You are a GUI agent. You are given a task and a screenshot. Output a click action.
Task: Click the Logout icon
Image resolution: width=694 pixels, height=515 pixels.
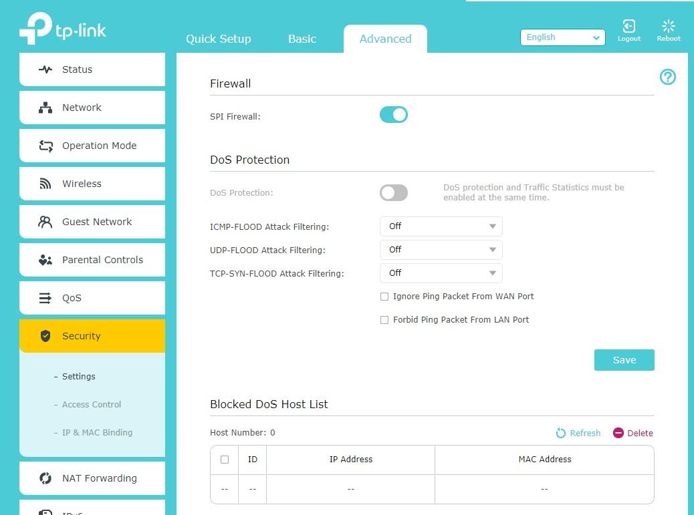pos(628,26)
